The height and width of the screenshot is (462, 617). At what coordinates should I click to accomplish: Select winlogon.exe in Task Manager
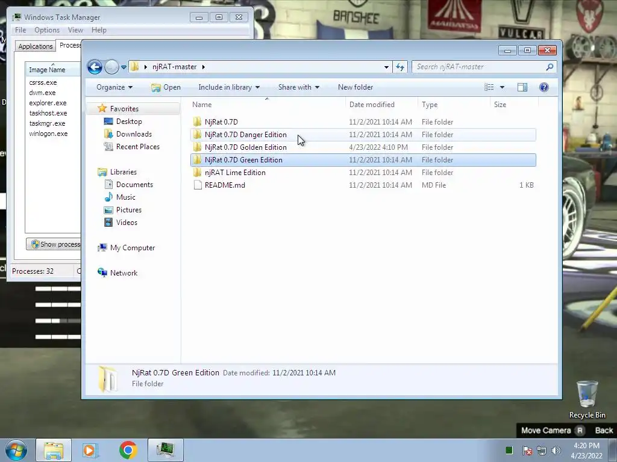[x=48, y=134]
